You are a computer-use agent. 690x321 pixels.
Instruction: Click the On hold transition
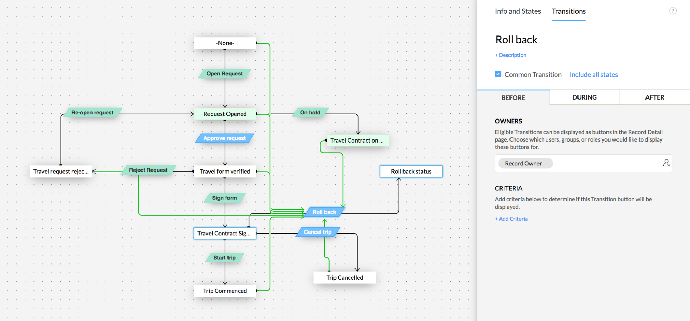(x=310, y=112)
